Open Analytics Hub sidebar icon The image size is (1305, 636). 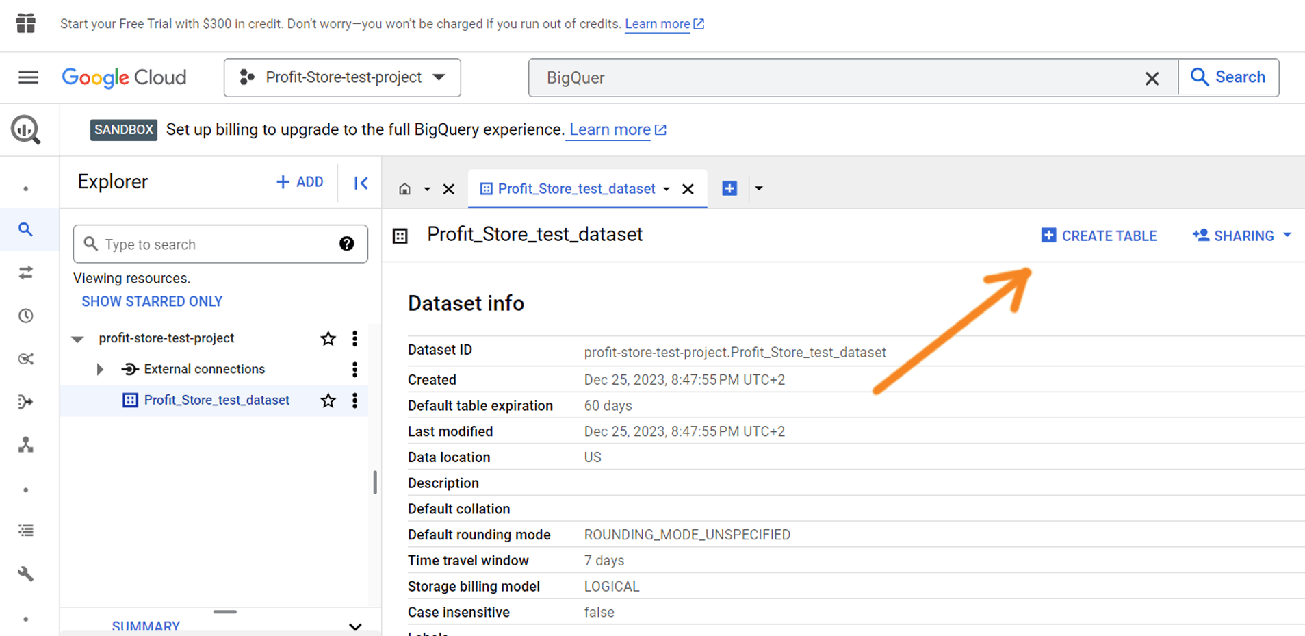pyautogui.click(x=26, y=359)
